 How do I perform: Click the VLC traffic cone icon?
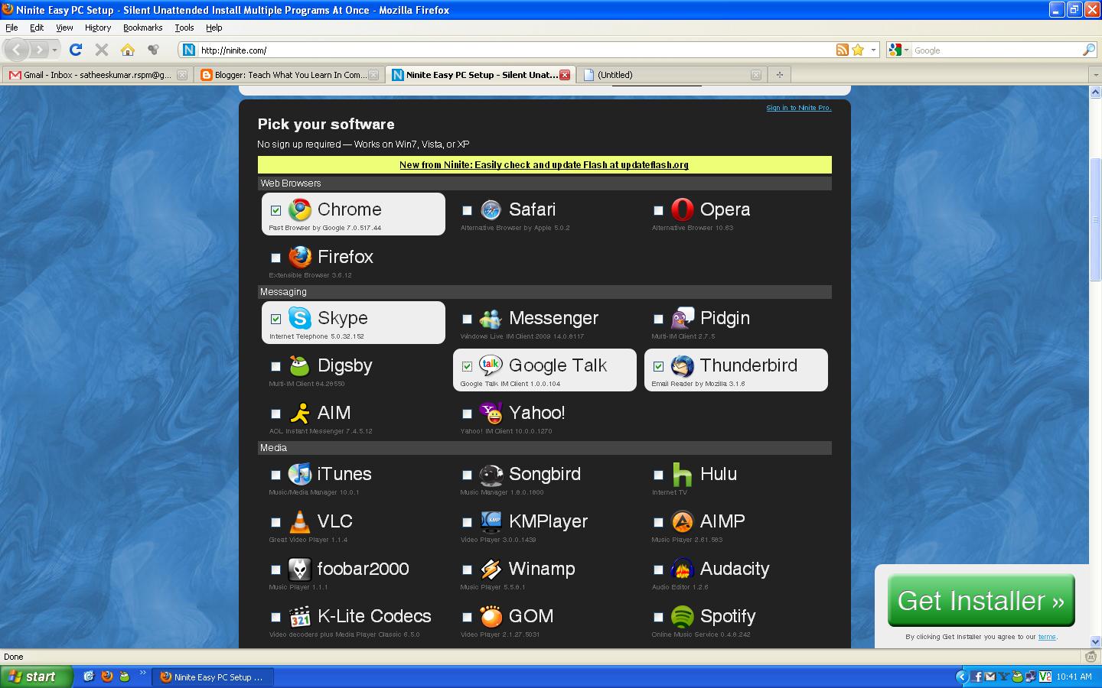click(x=299, y=521)
